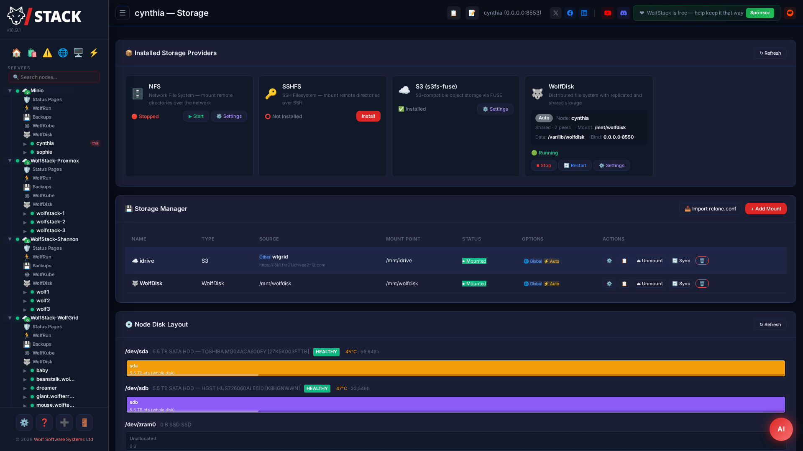Click the green Sponsor button
The height and width of the screenshot is (451, 803).
click(760, 13)
